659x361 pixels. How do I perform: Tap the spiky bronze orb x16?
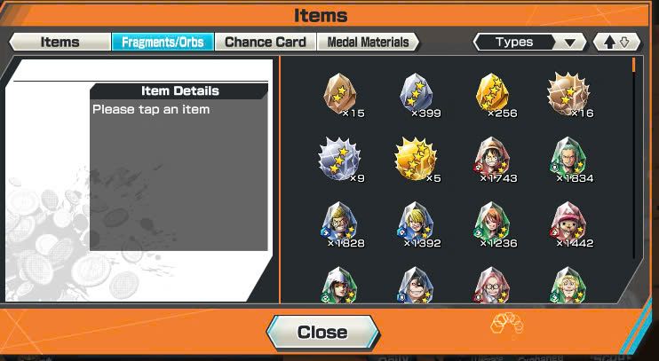pyautogui.click(x=569, y=95)
